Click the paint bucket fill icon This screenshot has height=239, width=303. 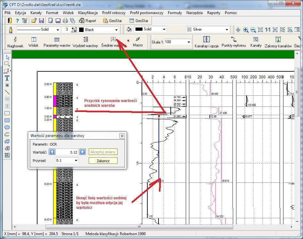point(129,29)
